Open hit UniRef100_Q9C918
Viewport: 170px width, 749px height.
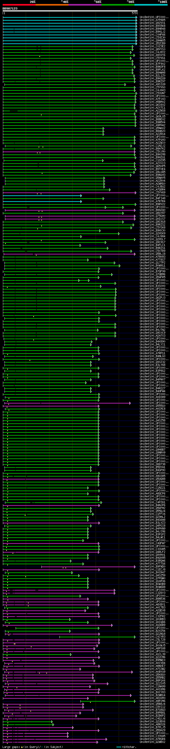tap(152, 222)
